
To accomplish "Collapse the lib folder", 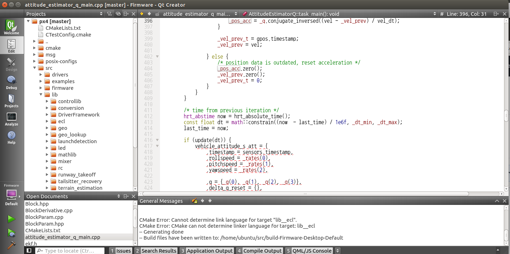I will tap(41, 95).
